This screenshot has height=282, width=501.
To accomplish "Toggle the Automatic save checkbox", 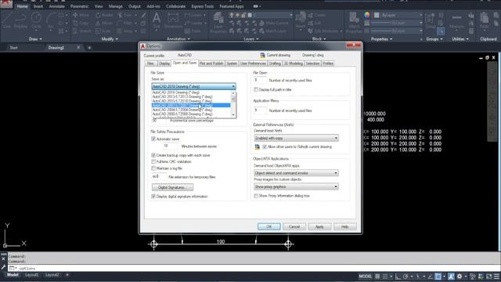I will [153, 139].
